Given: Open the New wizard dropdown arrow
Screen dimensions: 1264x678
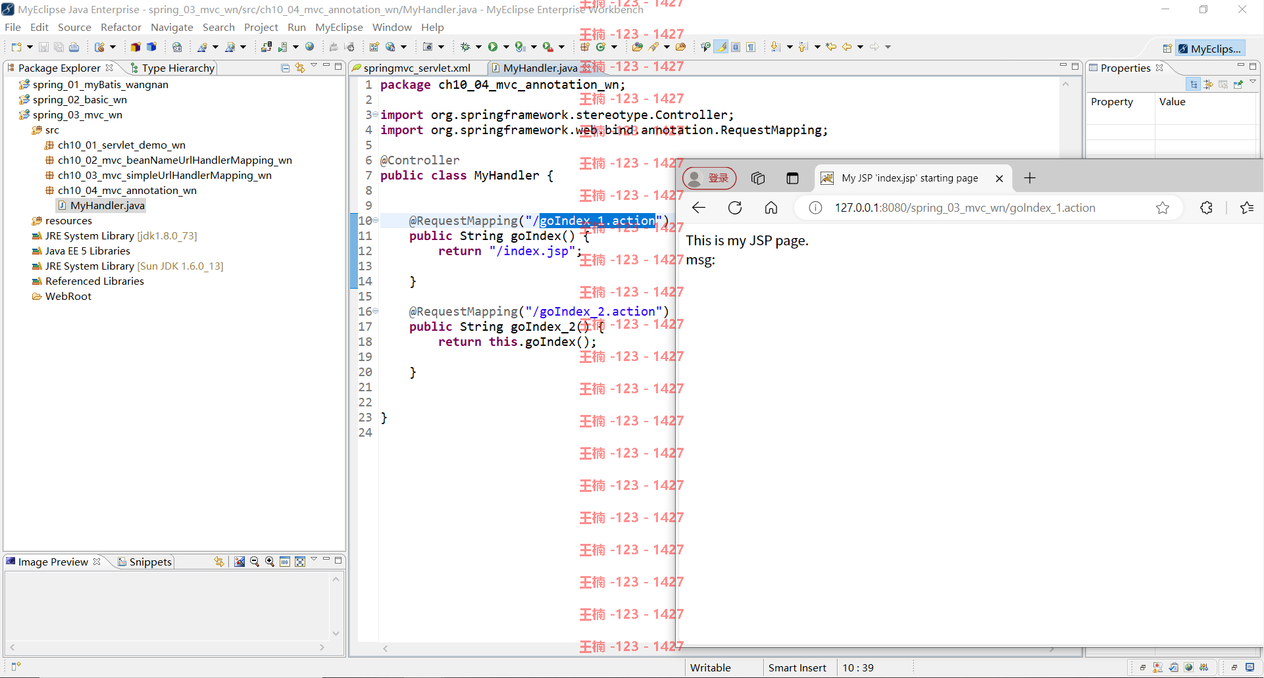Looking at the screenshot, I should 30,47.
